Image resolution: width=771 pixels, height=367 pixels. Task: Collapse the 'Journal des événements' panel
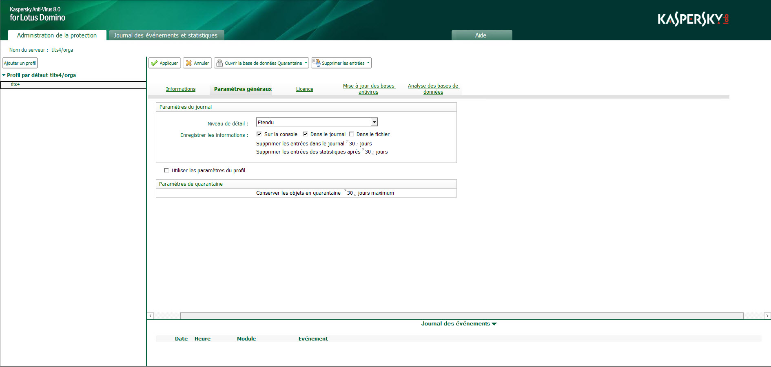coord(495,323)
